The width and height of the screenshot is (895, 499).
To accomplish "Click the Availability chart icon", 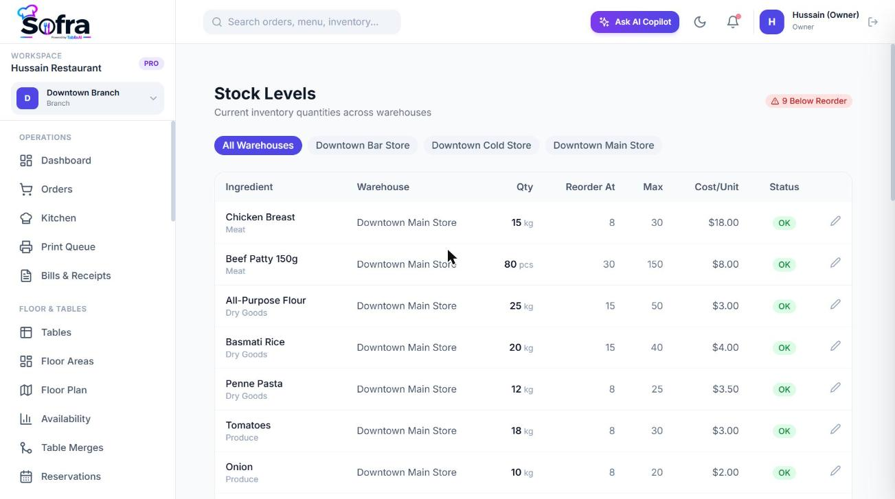I will point(26,419).
